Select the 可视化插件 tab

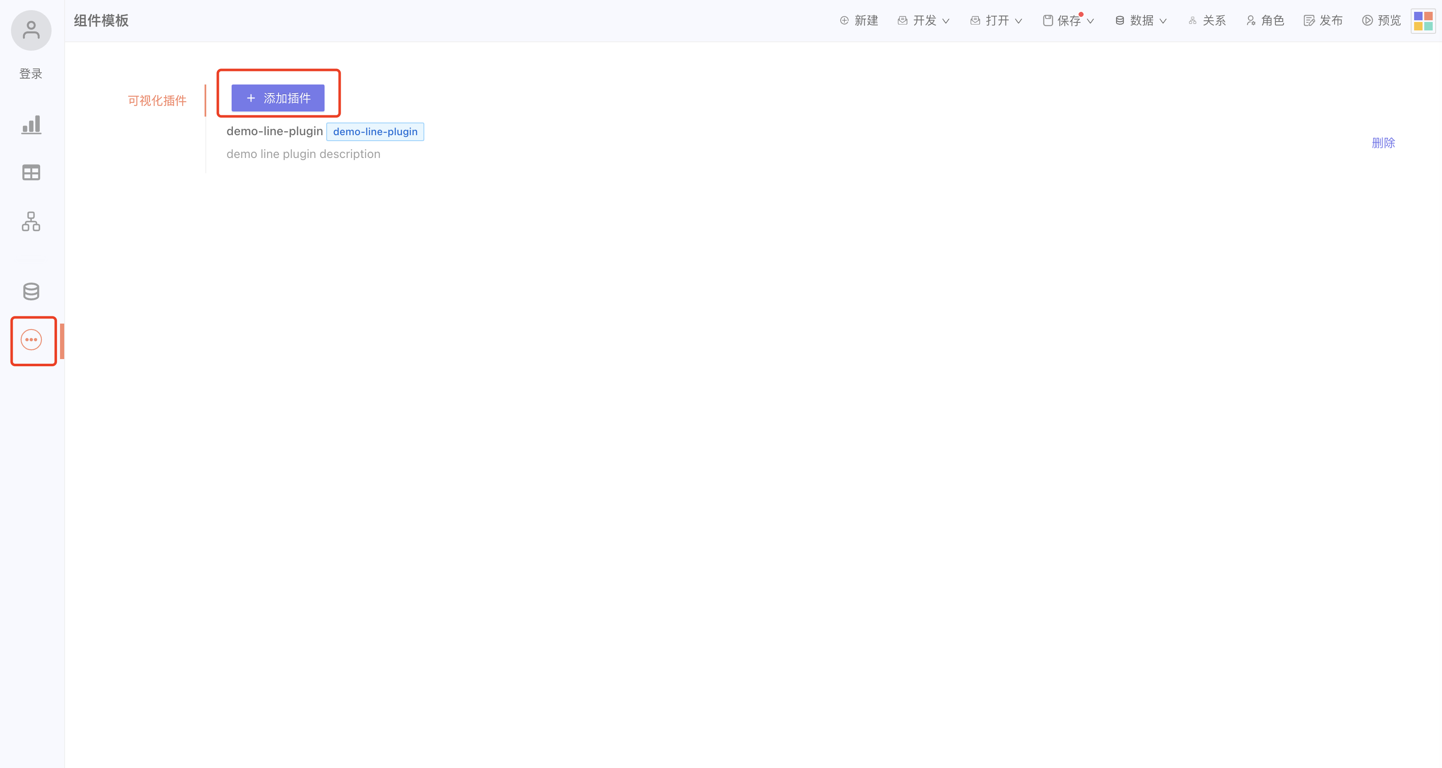[157, 101]
